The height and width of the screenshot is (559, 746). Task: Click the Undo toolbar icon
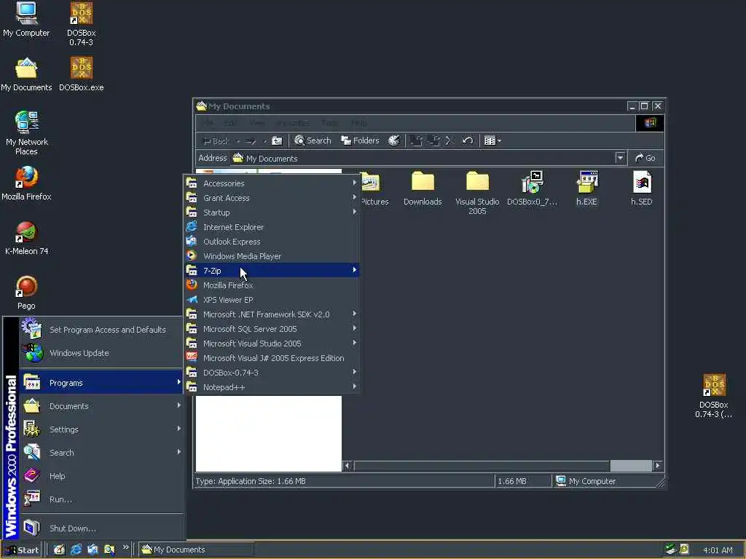coord(468,140)
